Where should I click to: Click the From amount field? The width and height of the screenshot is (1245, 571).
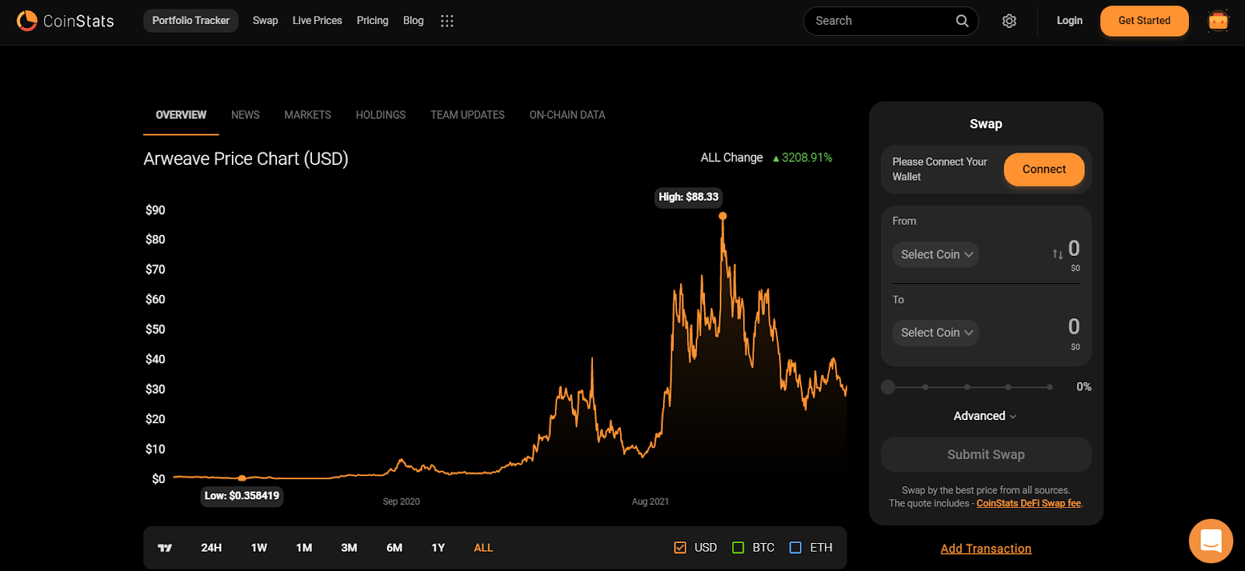(1074, 248)
